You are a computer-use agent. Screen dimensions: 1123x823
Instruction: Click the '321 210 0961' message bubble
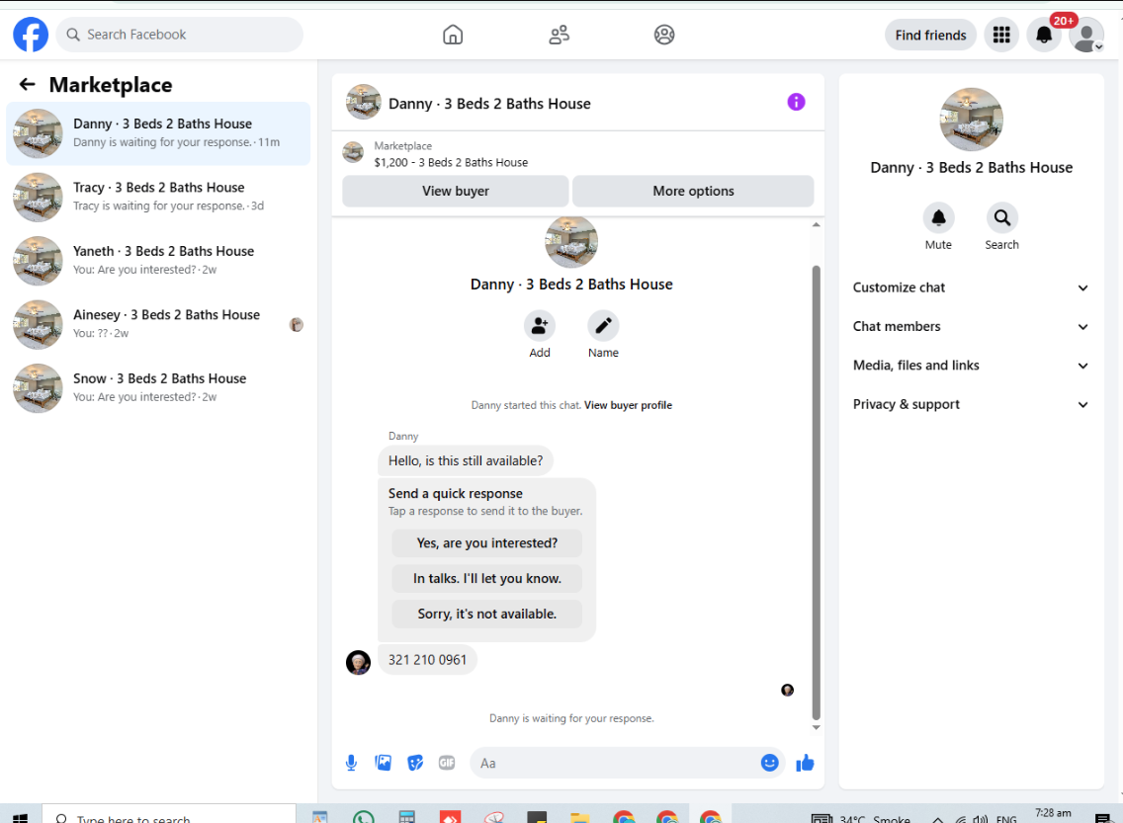tap(428, 660)
